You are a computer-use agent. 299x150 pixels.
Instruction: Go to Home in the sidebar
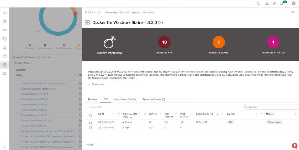click(x=5, y=13)
